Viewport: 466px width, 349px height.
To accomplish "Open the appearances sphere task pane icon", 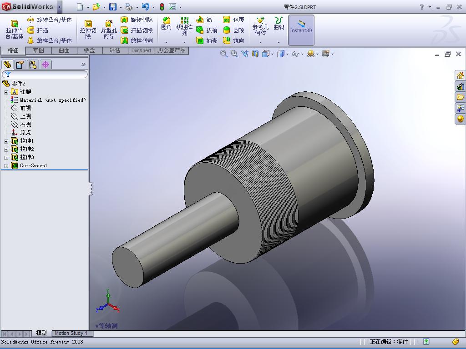I will pos(460,119).
